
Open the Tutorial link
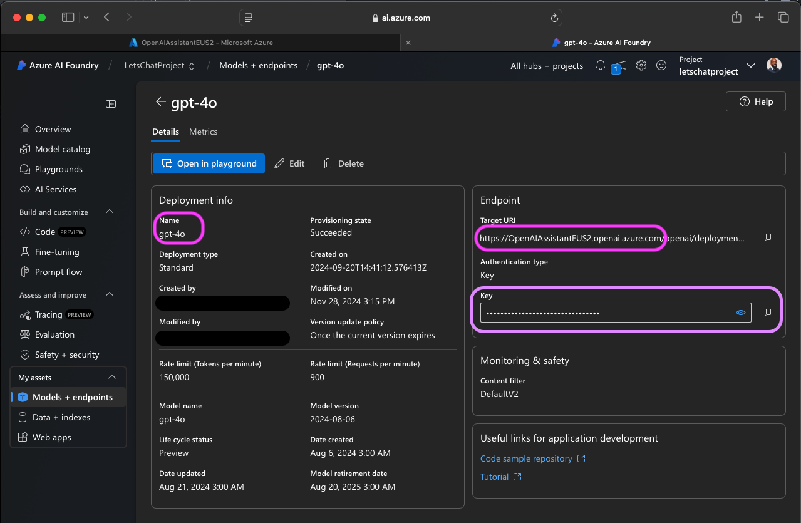500,477
